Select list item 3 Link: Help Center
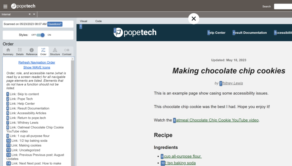 [x=21, y=104]
